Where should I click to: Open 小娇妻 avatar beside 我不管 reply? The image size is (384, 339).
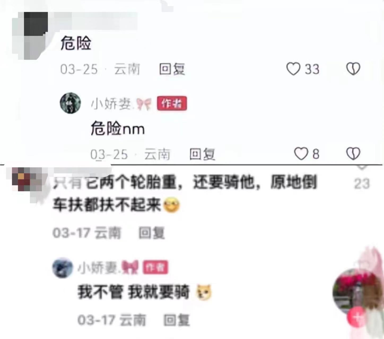[x=62, y=268]
